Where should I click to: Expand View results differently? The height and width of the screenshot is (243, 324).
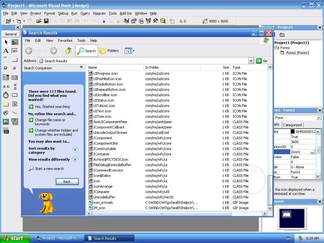(x=75, y=159)
